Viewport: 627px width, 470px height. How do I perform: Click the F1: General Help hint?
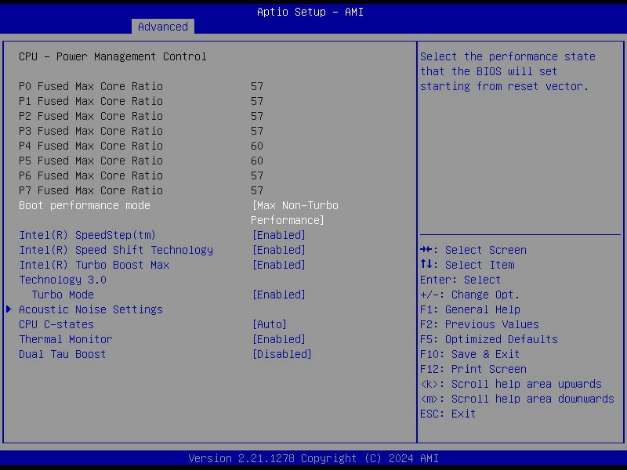(x=469, y=309)
